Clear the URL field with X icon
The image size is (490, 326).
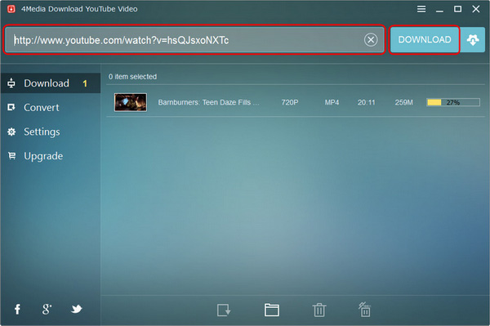tap(371, 40)
